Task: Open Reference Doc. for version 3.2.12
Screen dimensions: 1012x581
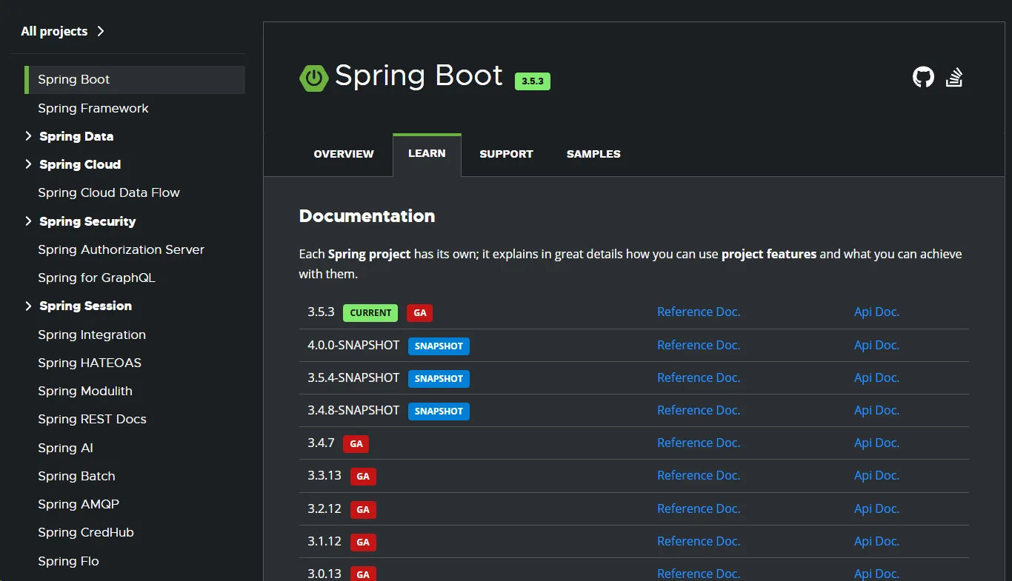Action: (x=699, y=508)
